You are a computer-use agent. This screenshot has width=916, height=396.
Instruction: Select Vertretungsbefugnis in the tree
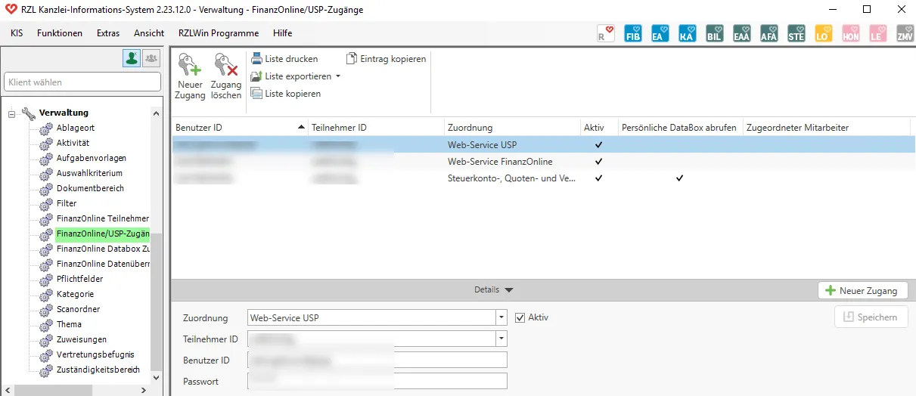pyautogui.click(x=95, y=354)
